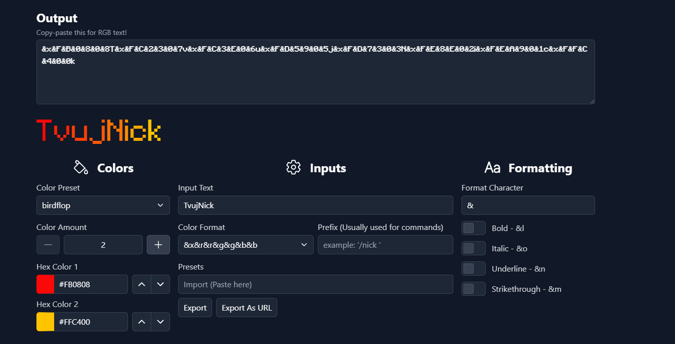Click the Input Text field TvujNick
This screenshot has width=675, height=344.
(x=316, y=205)
